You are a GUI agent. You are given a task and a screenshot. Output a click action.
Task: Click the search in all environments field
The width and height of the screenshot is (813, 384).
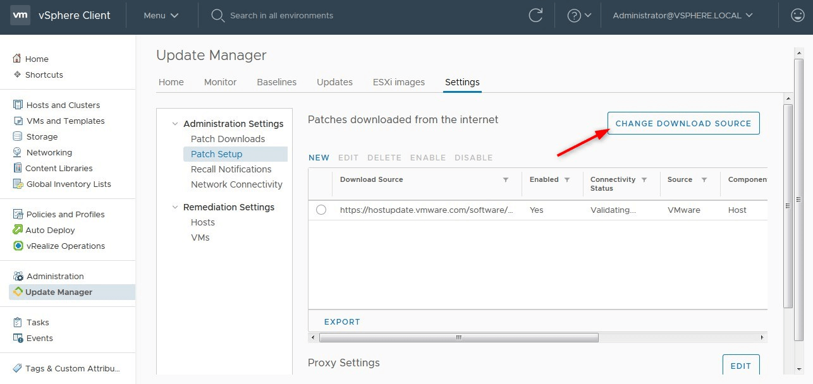tap(281, 15)
